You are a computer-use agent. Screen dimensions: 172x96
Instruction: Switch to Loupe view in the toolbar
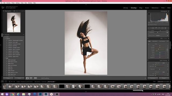(x=27, y=78)
